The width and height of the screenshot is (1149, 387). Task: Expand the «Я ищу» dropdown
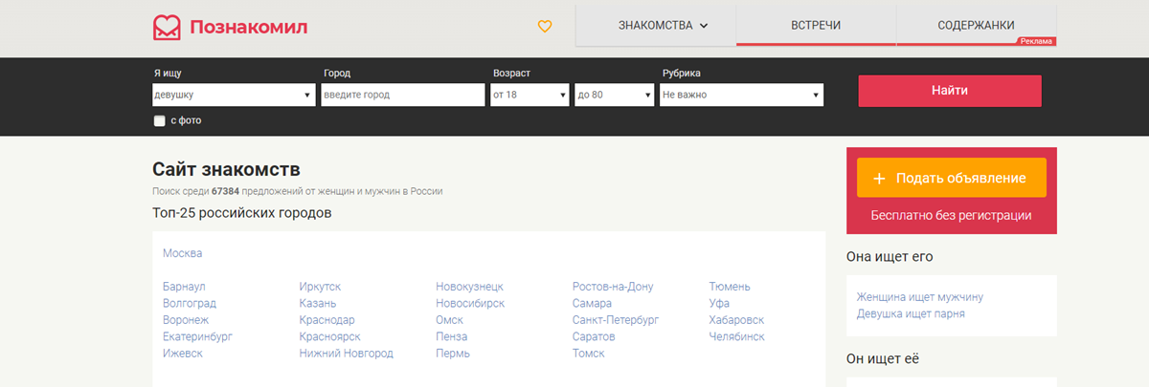[234, 96]
